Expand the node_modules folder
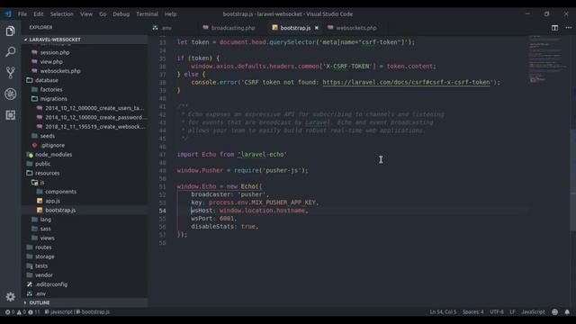Screen dimensions: 576x324 click(54, 154)
